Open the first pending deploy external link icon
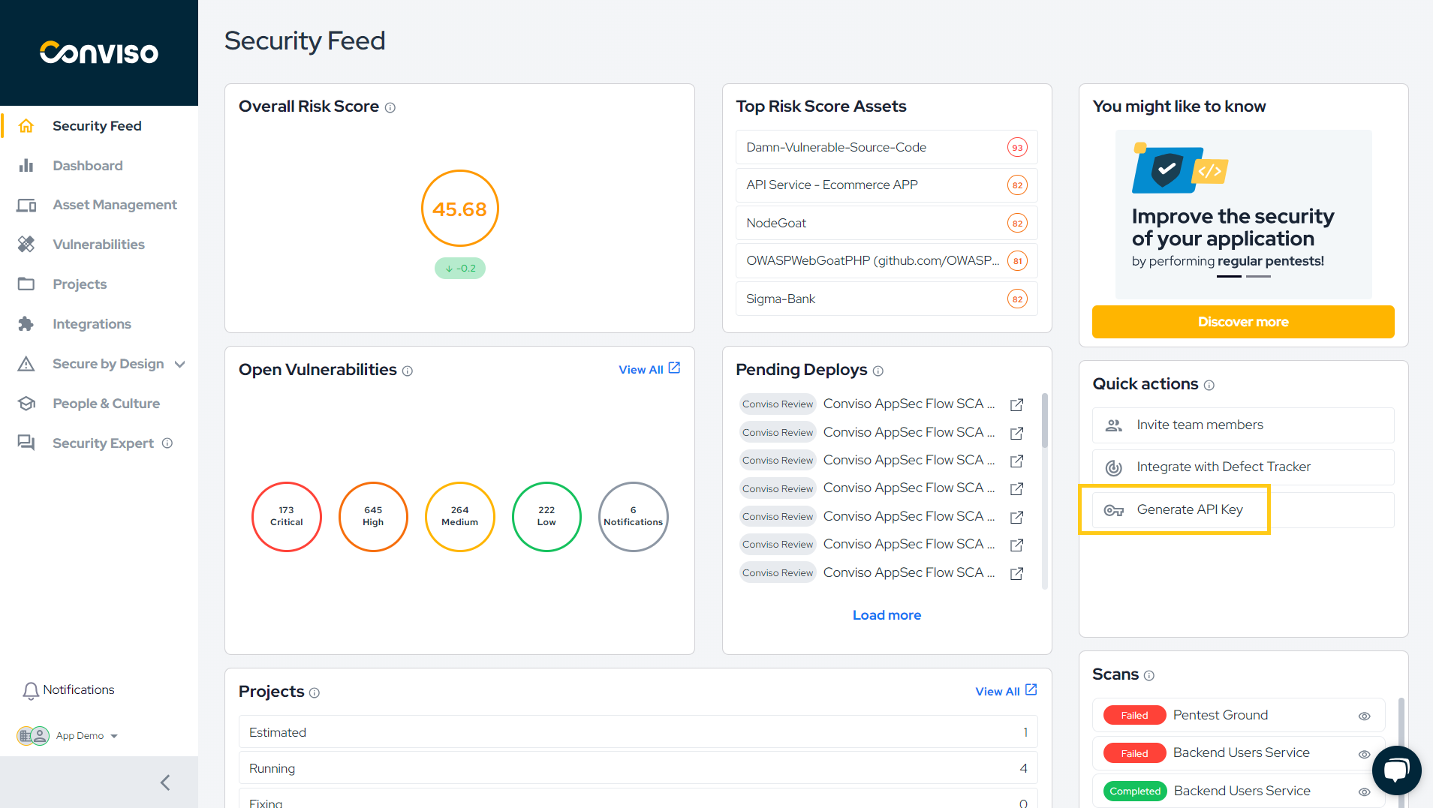 [1017, 405]
